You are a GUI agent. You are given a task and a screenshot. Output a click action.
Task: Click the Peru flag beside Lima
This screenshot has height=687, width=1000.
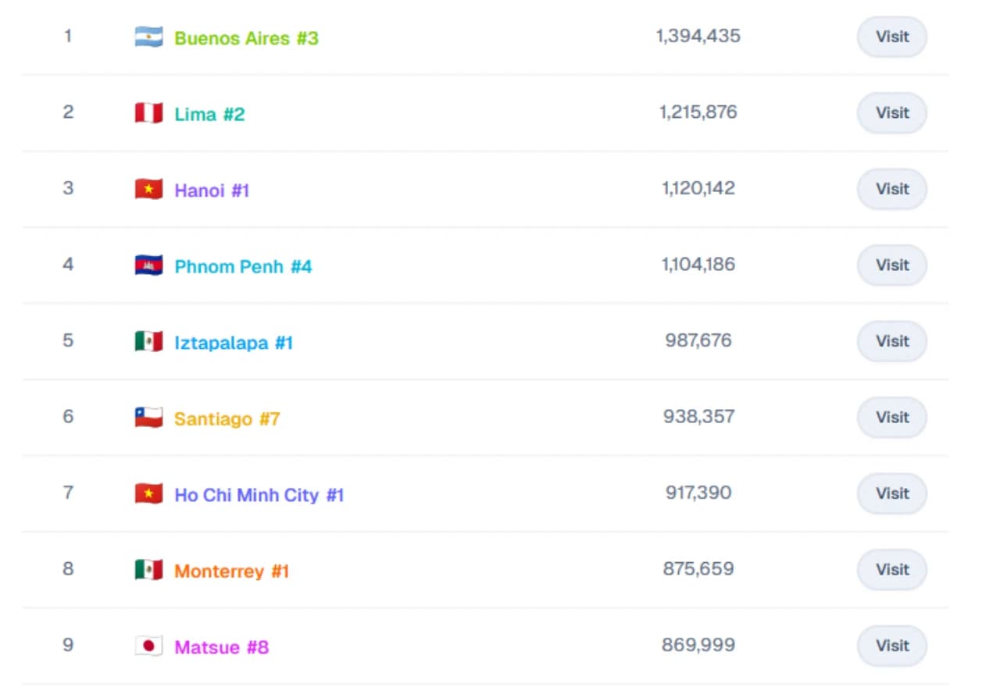[148, 113]
